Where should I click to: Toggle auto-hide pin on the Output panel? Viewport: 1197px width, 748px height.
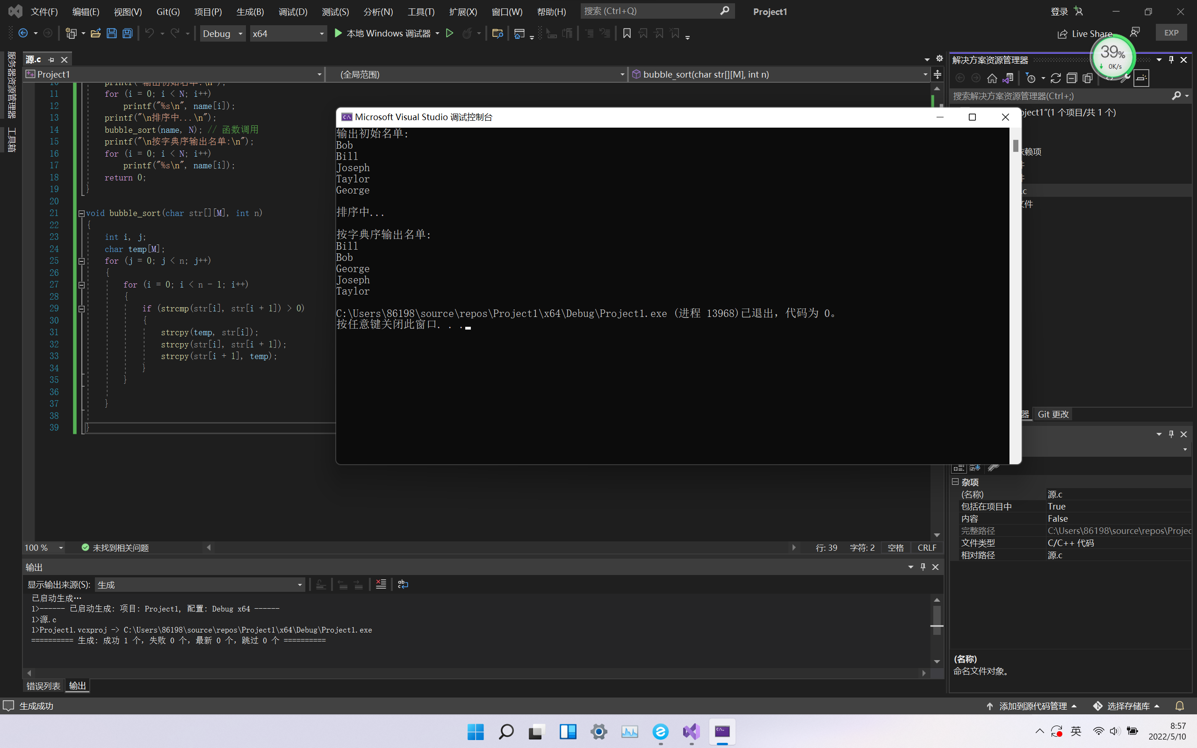[923, 567]
